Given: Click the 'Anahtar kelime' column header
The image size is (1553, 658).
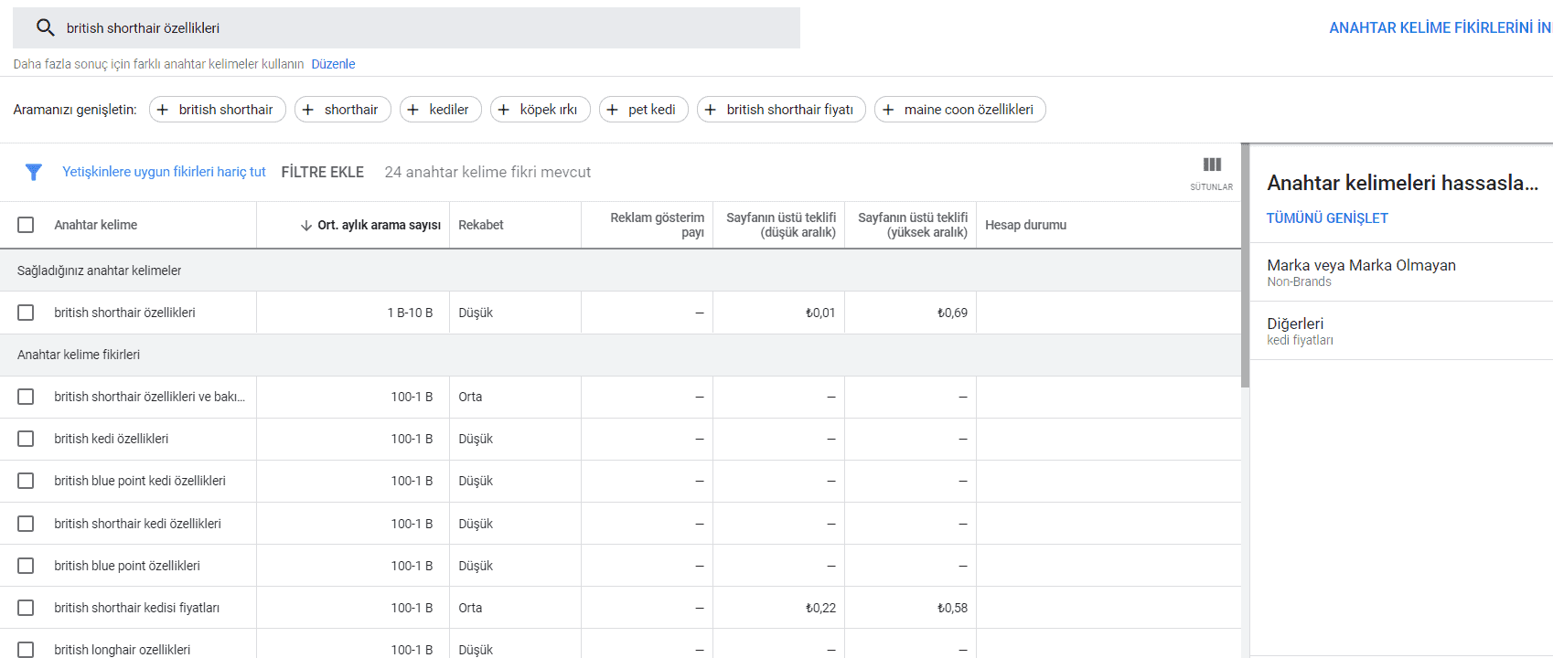Looking at the screenshot, I should click(96, 225).
